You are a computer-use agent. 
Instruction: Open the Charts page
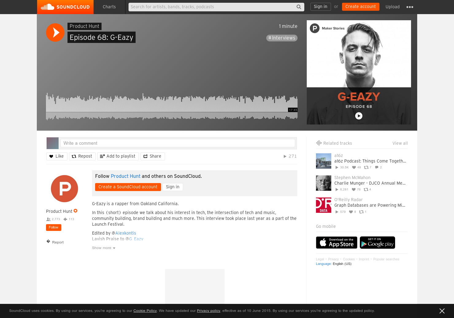(x=109, y=7)
